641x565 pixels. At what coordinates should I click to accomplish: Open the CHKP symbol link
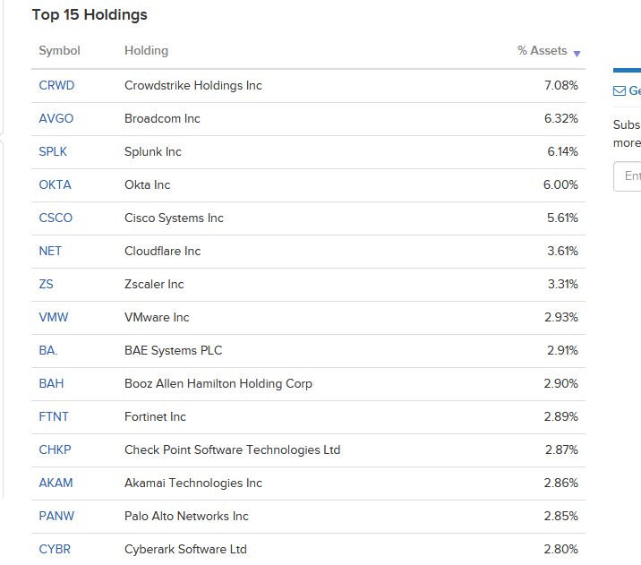55,449
